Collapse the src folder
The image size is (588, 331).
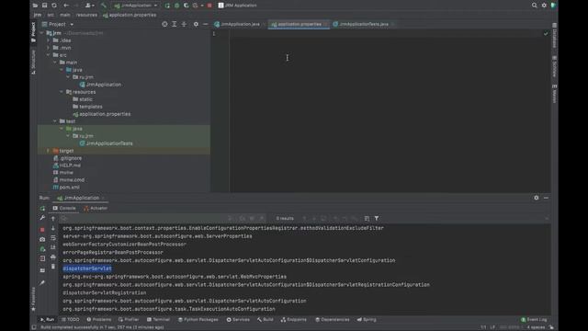[x=49, y=55]
